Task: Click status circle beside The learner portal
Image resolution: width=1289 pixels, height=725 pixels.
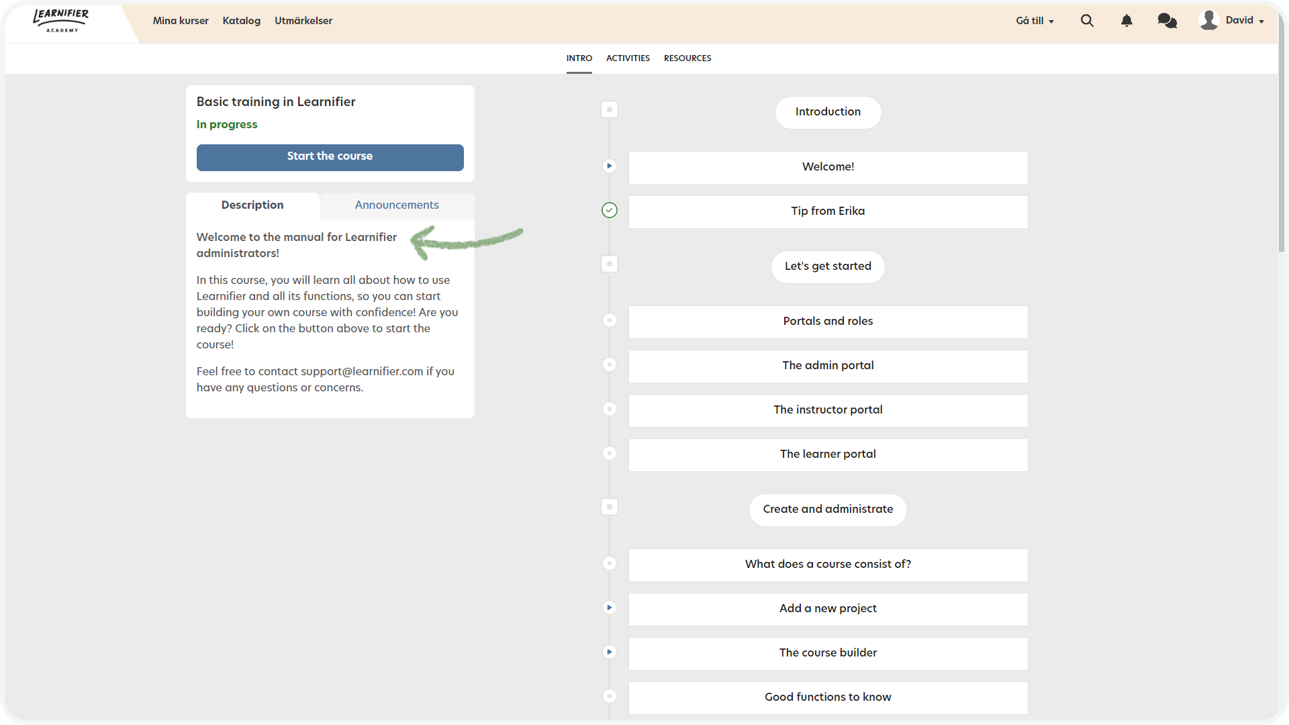Action: tap(610, 454)
